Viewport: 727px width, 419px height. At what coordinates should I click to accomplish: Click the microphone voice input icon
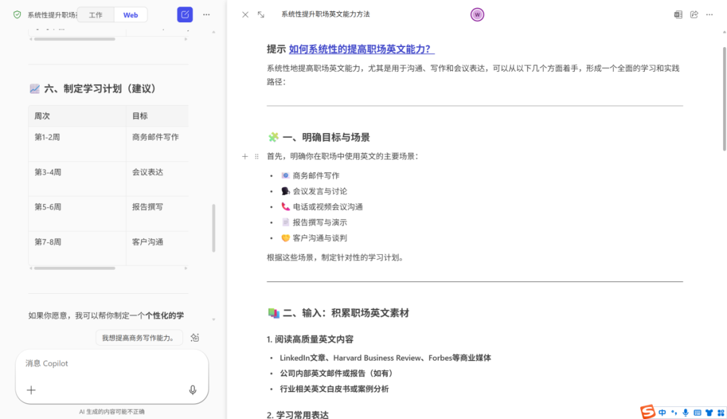[x=193, y=390]
